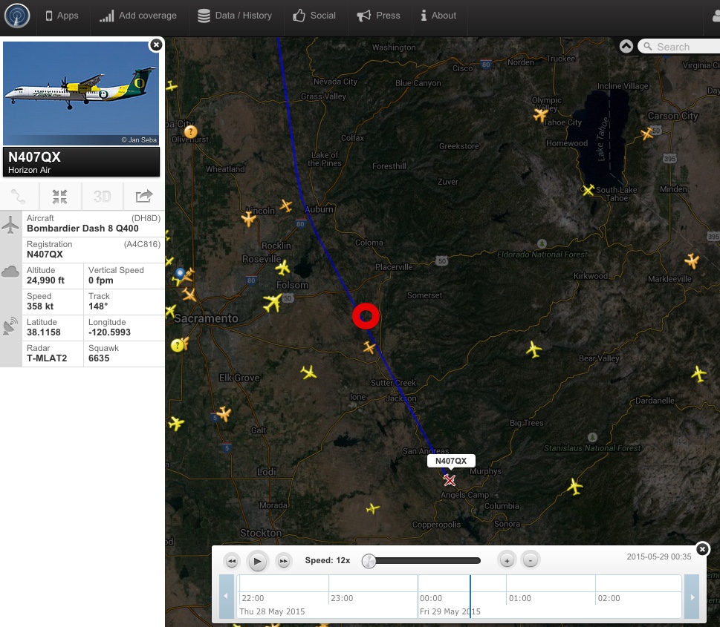Select the plane near Bear Valley
This screenshot has width=720, height=627.
534,349
